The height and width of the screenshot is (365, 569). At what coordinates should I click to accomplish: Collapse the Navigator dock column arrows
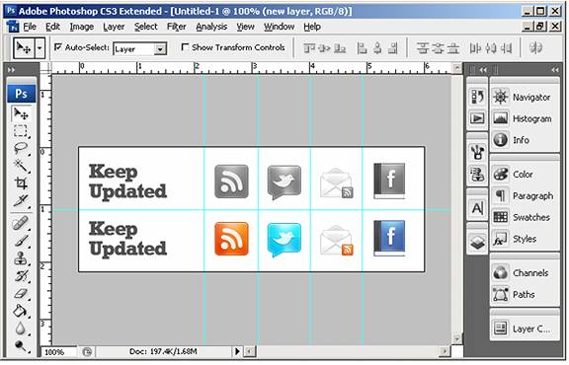(555, 70)
